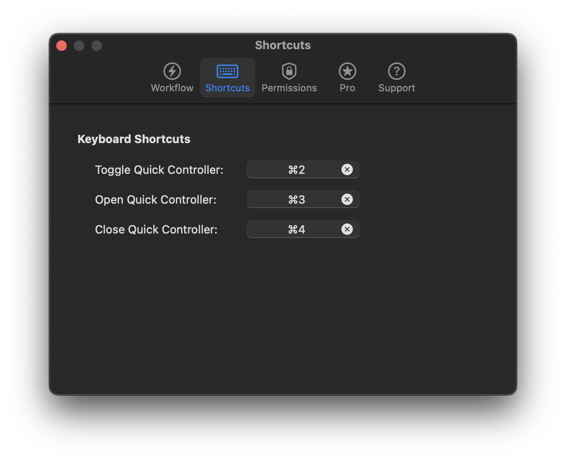Go to the Support tab label

pyautogui.click(x=396, y=88)
